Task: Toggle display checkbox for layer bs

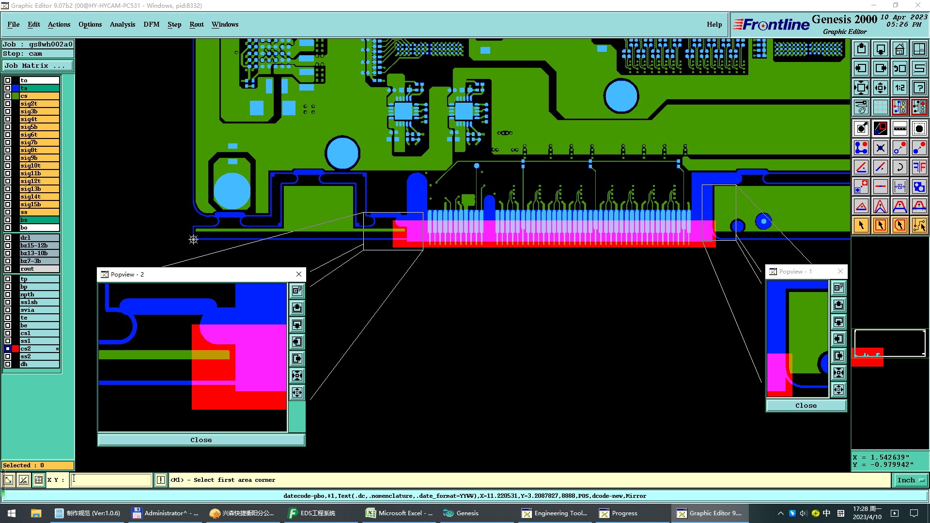Action: tap(8, 220)
